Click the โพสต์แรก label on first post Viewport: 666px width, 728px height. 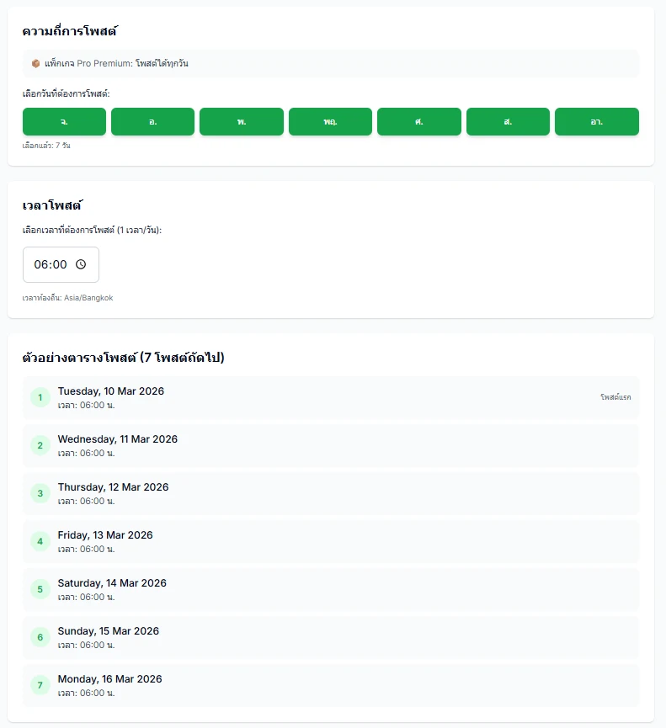pos(615,397)
